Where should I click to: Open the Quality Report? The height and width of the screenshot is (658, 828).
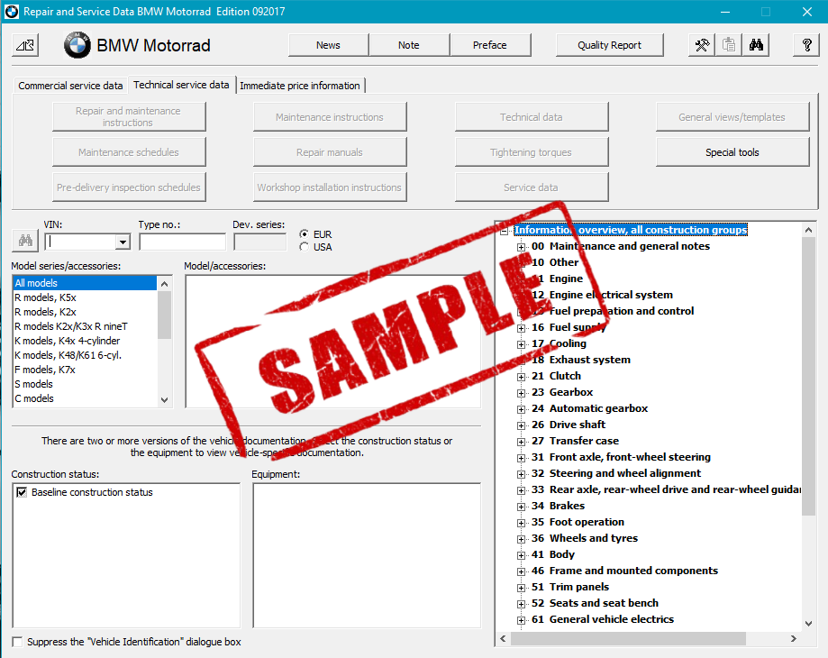click(609, 45)
